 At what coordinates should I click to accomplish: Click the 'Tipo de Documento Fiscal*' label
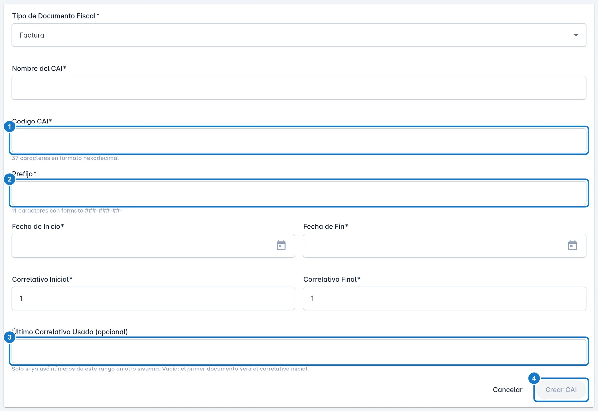pyautogui.click(x=56, y=16)
